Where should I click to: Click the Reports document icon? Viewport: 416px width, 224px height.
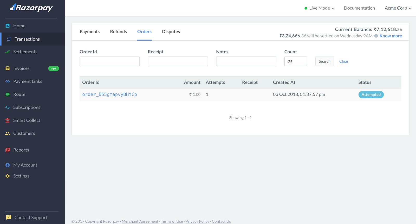point(8,150)
